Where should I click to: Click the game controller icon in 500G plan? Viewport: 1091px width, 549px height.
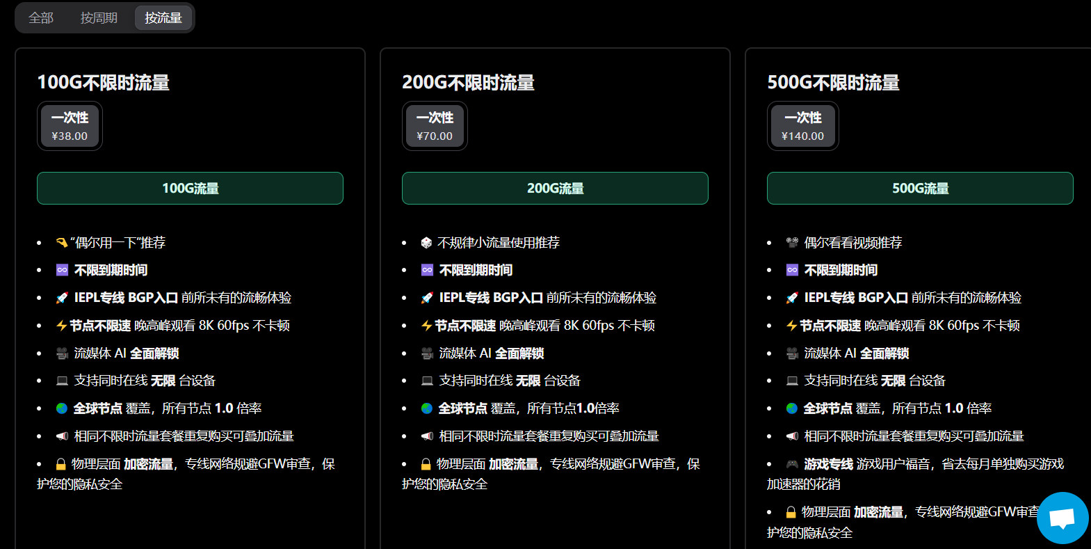792,464
